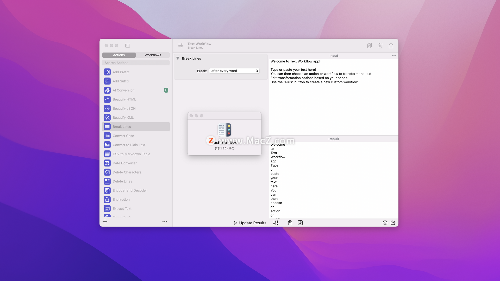The height and width of the screenshot is (281, 500).
Task: Copy the result with the clipboard icon
Action: (x=290, y=223)
